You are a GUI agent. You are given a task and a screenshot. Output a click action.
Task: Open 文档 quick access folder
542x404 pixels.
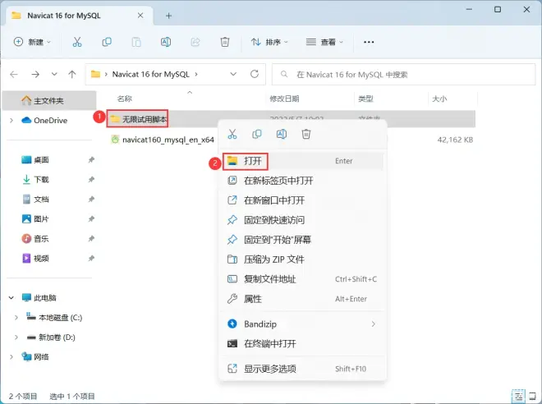pos(35,199)
